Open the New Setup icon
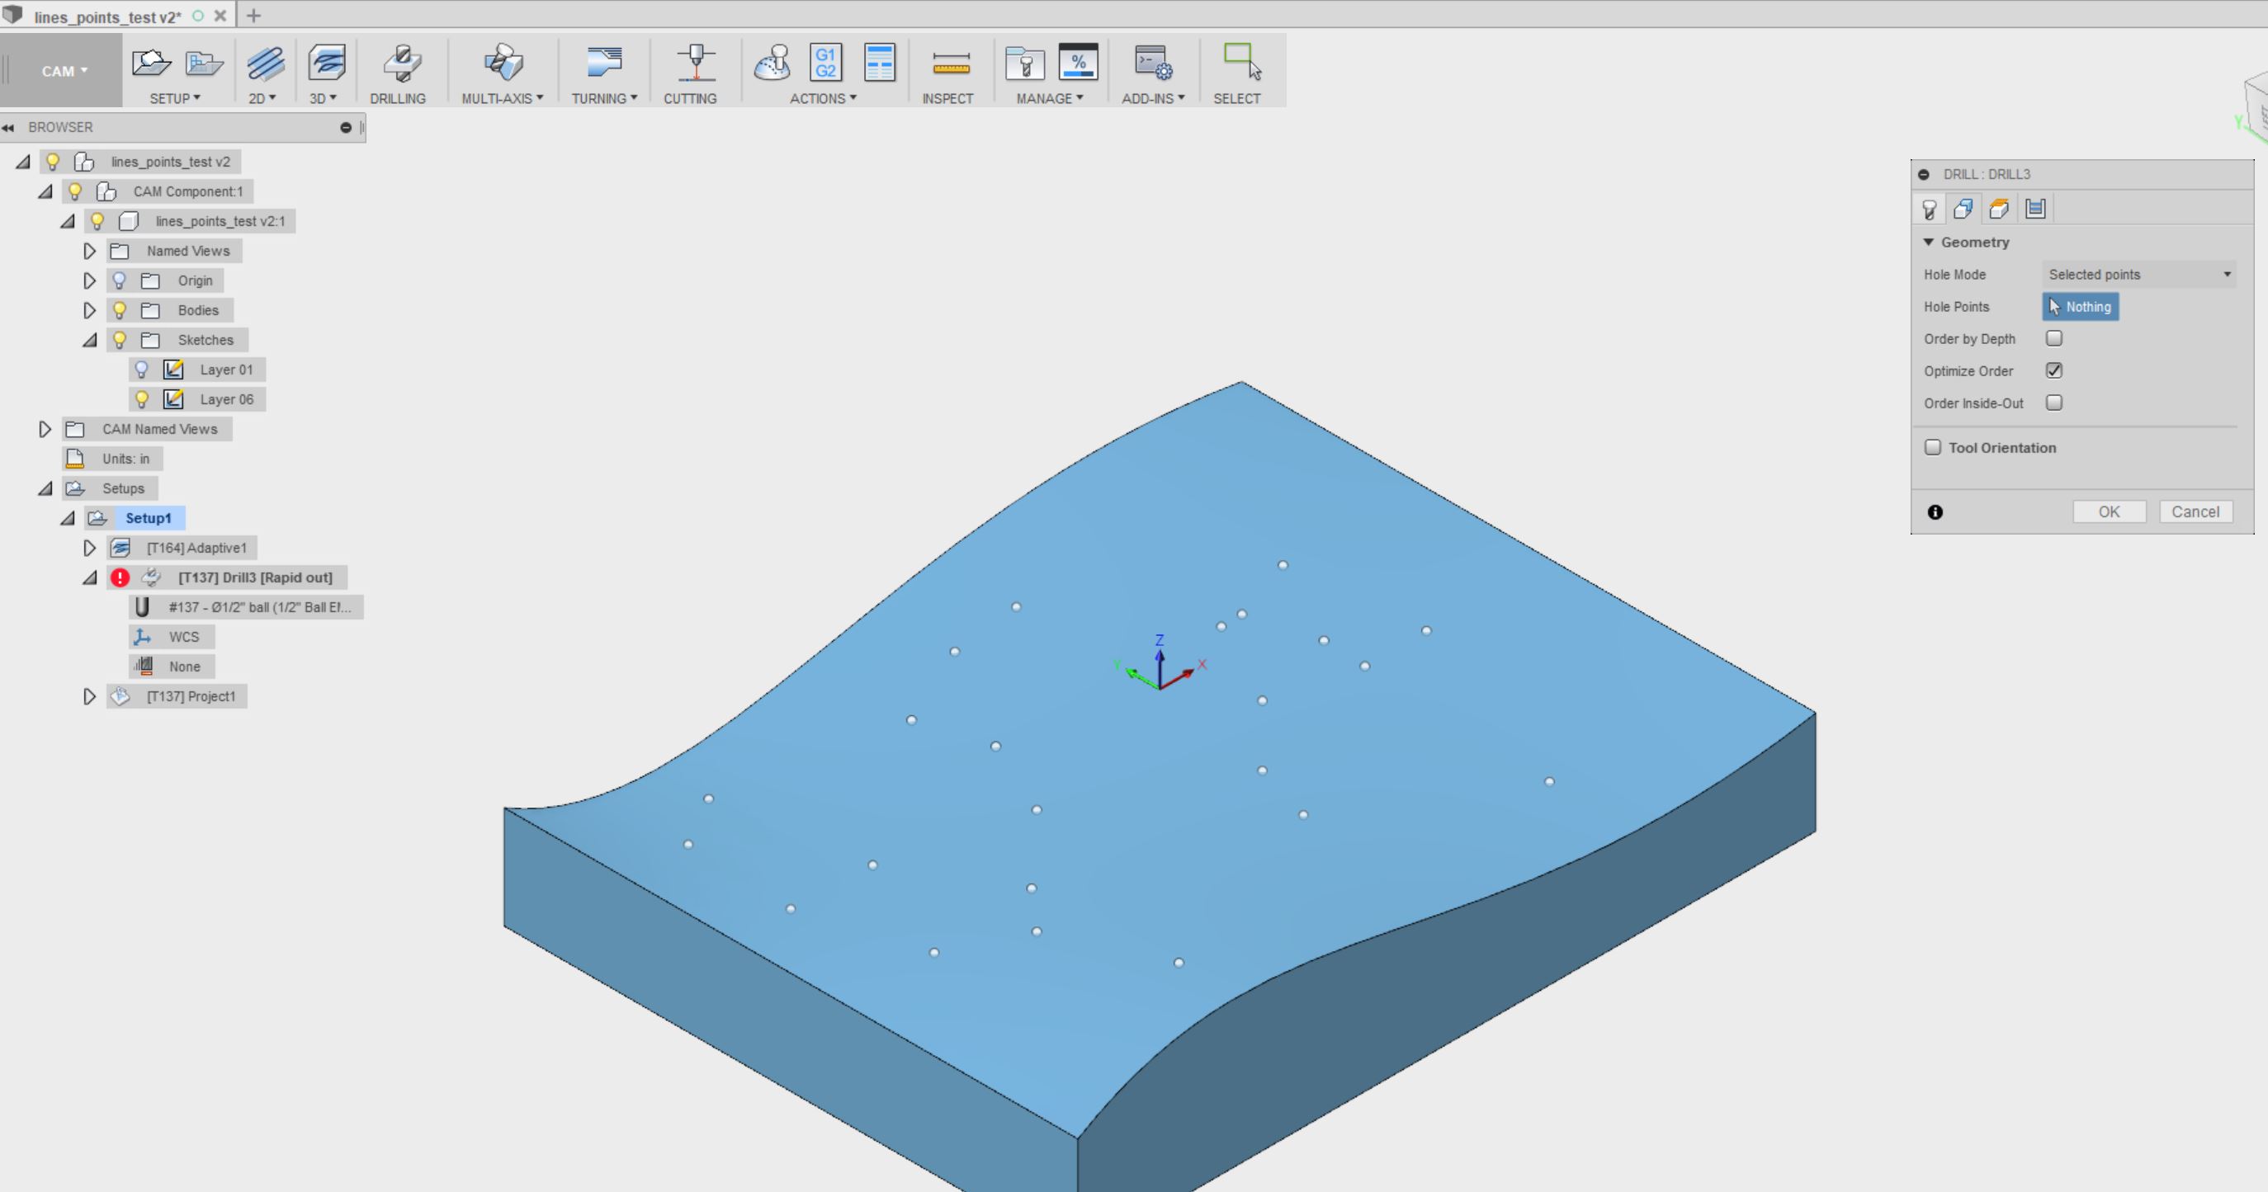 click(150, 64)
